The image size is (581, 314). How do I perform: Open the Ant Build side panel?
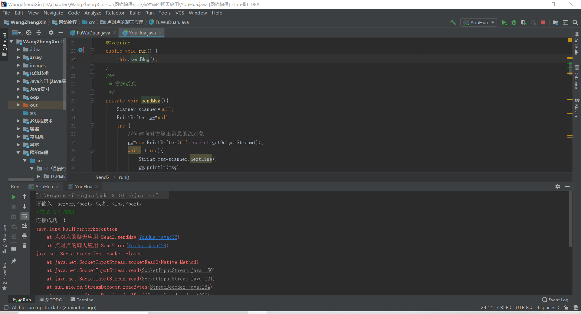577,44
